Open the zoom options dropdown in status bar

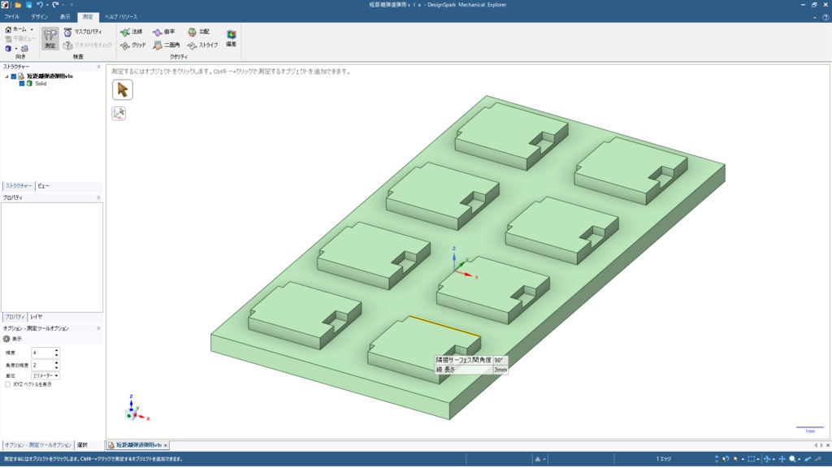799,459
